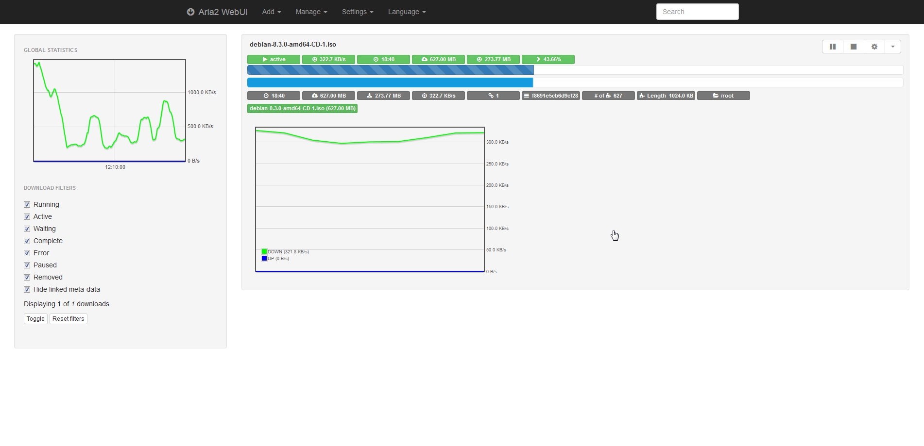Uncheck the Running filter
The height and width of the screenshot is (446, 924).
pos(27,204)
